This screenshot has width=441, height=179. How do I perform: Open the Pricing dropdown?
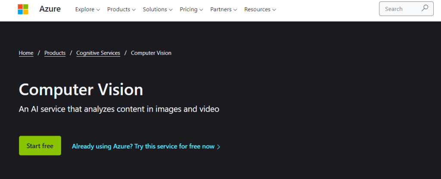pyautogui.click(x=191, y=9)
